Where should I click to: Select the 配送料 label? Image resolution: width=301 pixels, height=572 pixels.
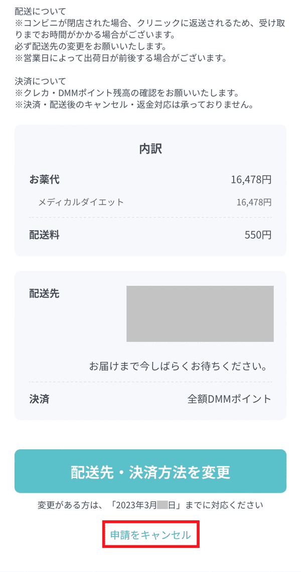click(x=45, y=235)
